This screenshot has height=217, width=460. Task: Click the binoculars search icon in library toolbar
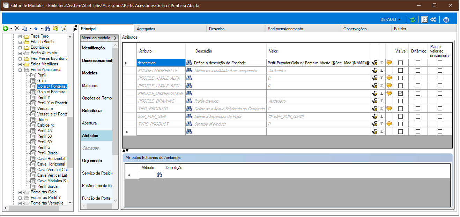[47, 29]
